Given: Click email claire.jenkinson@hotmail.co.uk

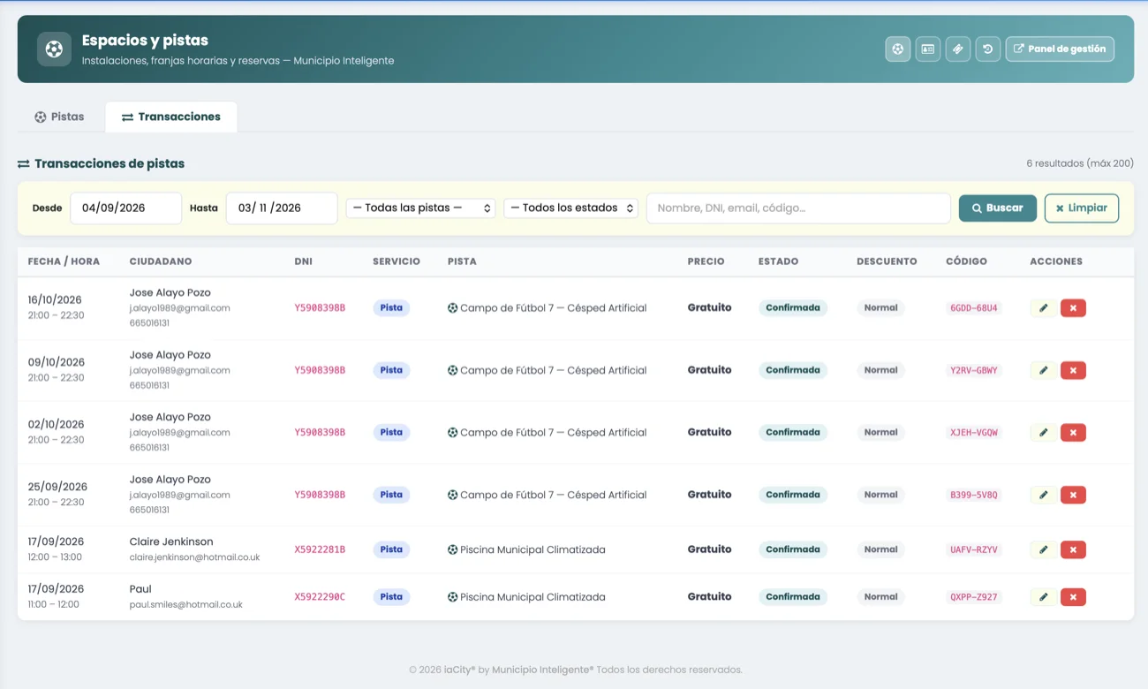Looking at the screenshot, I should coord(194,557).
